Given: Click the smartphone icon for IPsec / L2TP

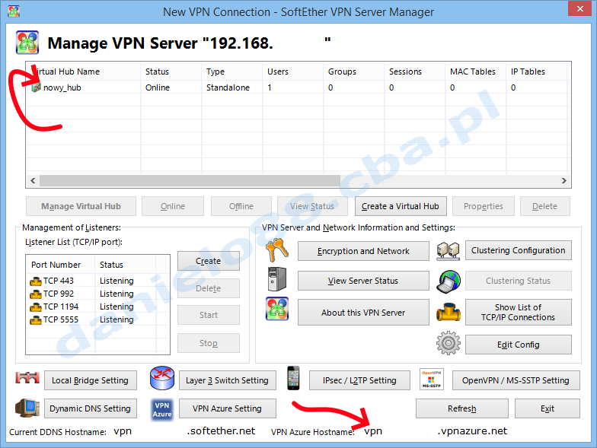Looking at the screenshot, I should 293,378.
